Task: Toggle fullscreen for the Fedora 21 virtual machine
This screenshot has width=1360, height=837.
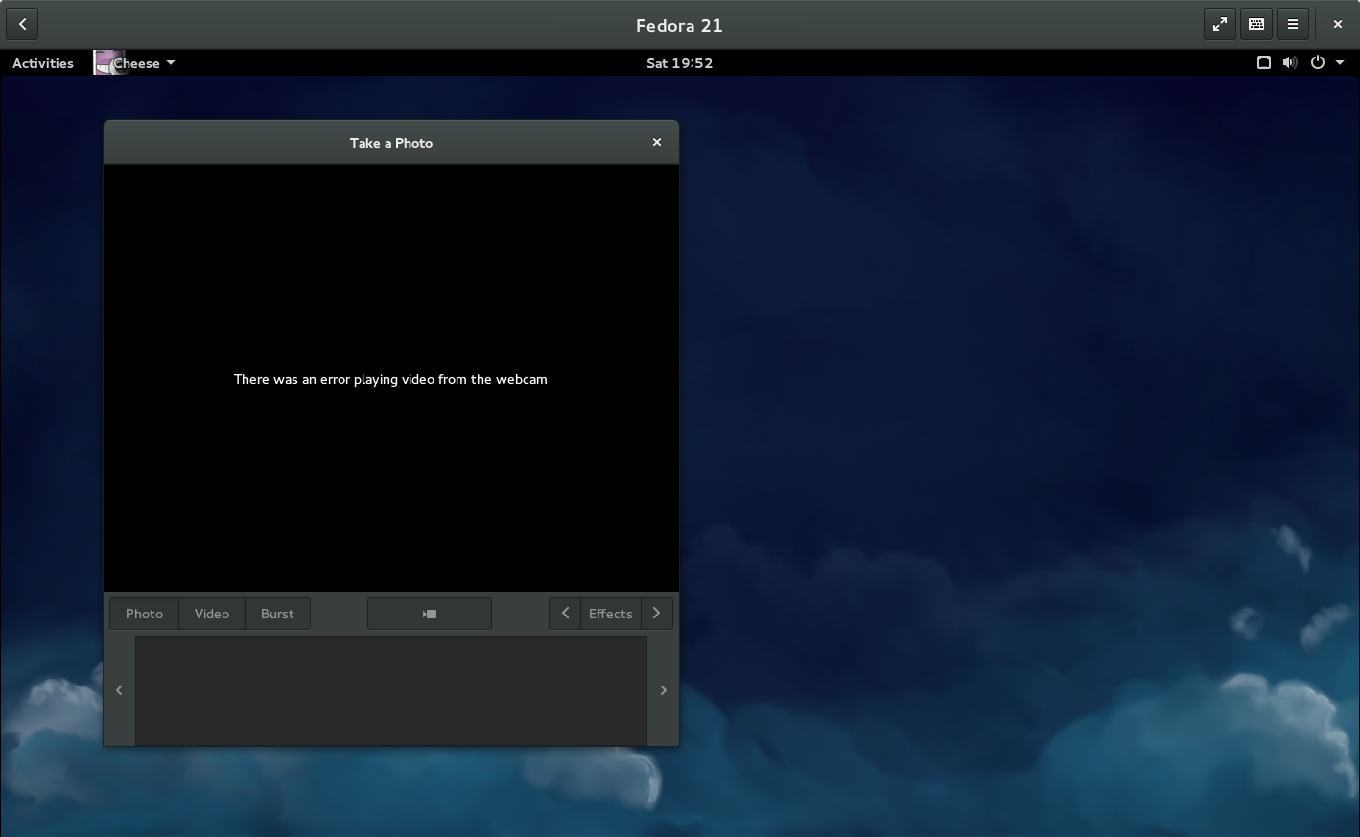Action: [x=1219, y=25]
